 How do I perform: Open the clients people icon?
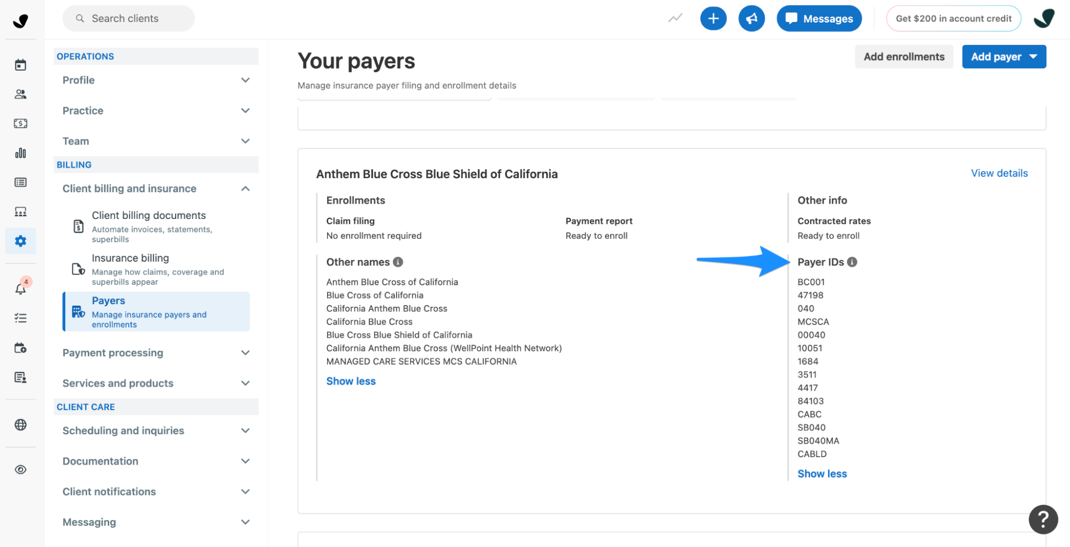[20, 94]
